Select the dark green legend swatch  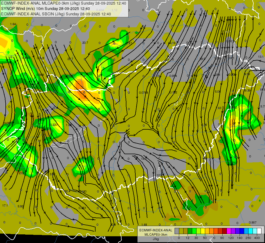point(190,231)
